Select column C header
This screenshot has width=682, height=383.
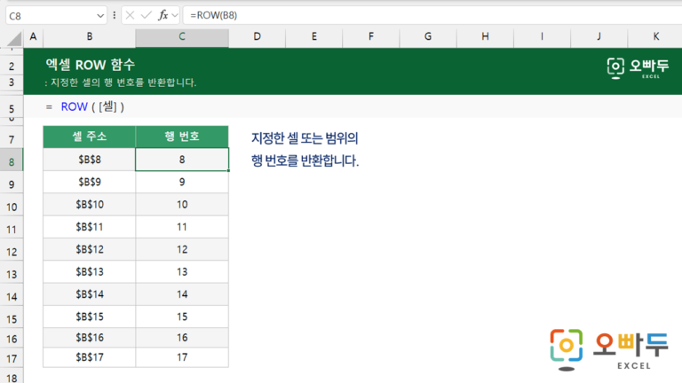click(182, 37)
